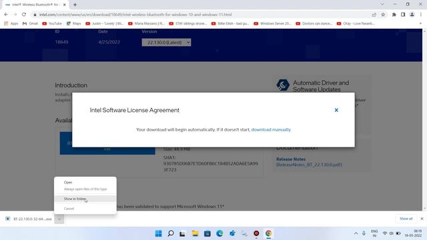Open the STAY siblings drone bookmark
Viewport: 427px width, 240px height.
point(188,24)
